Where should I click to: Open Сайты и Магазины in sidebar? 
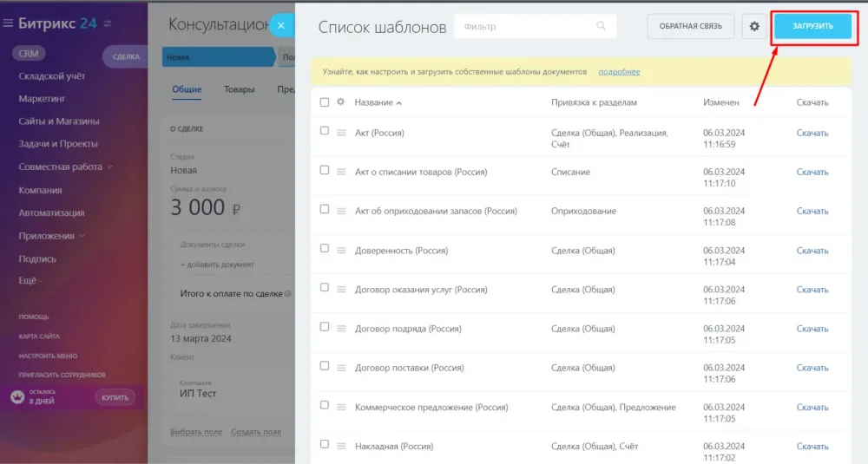(59, 121)
